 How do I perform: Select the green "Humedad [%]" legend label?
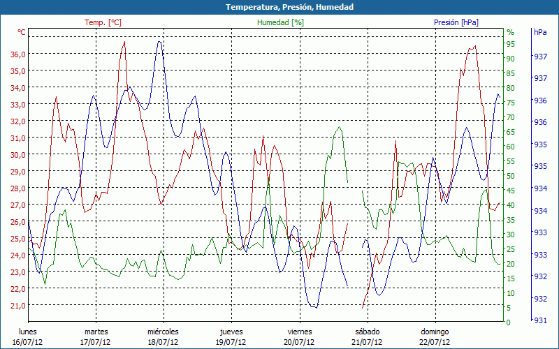pos(281,22)
